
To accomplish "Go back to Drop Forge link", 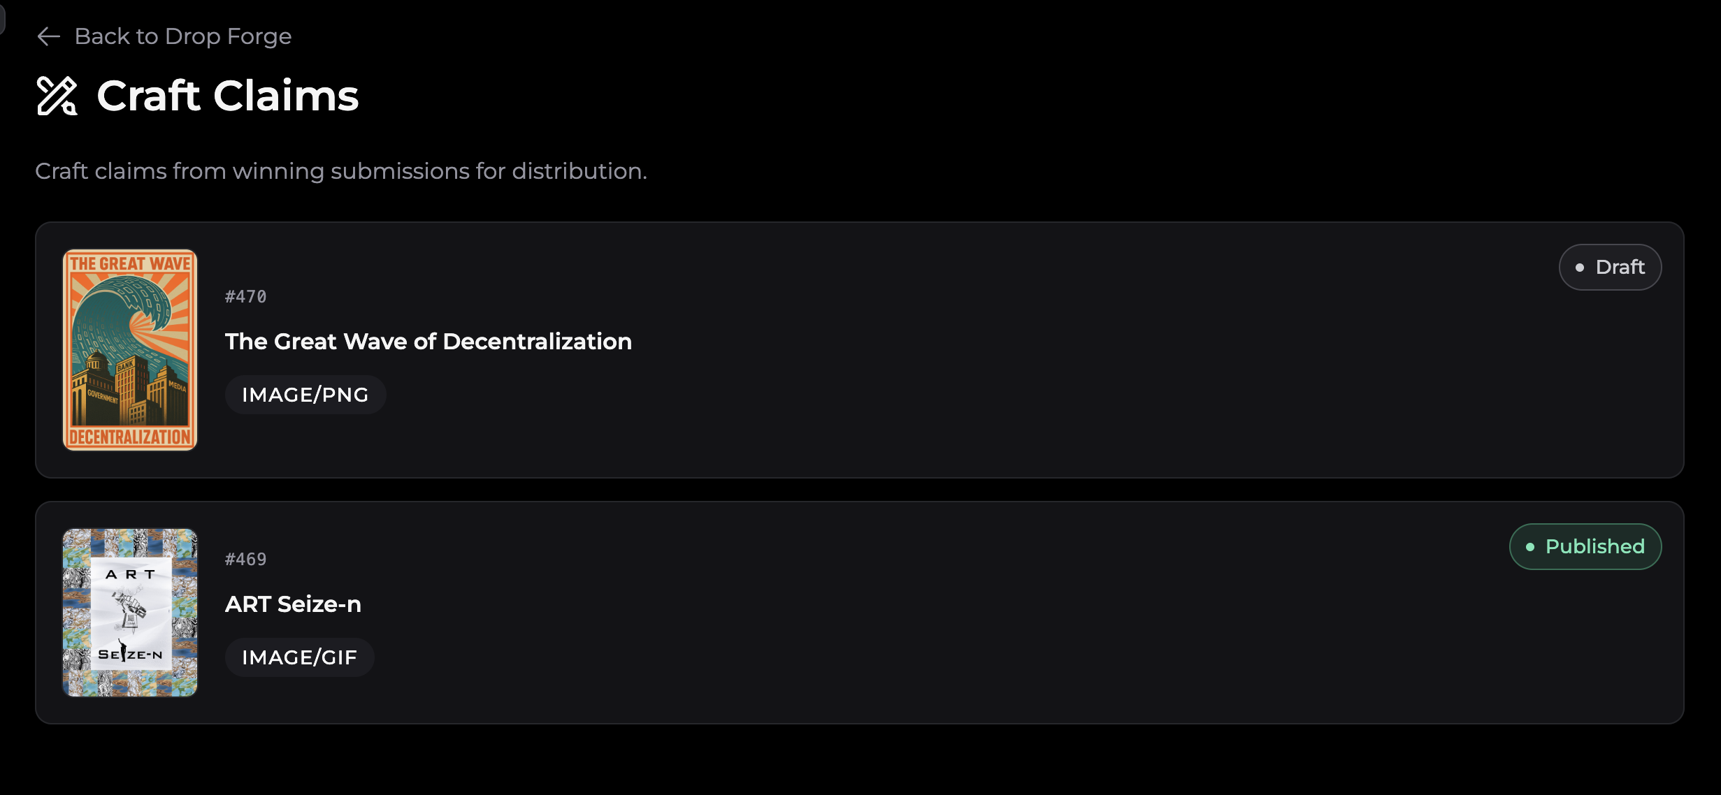I will [x=182, y=36].
